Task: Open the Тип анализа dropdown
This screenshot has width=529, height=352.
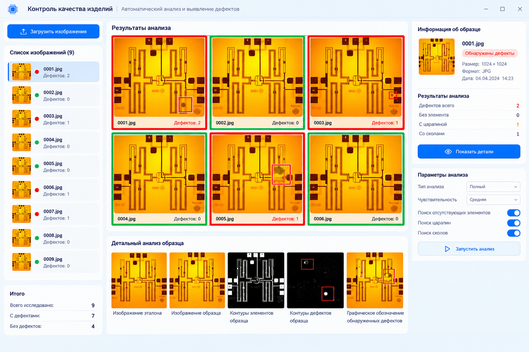Action: point(493,187)
